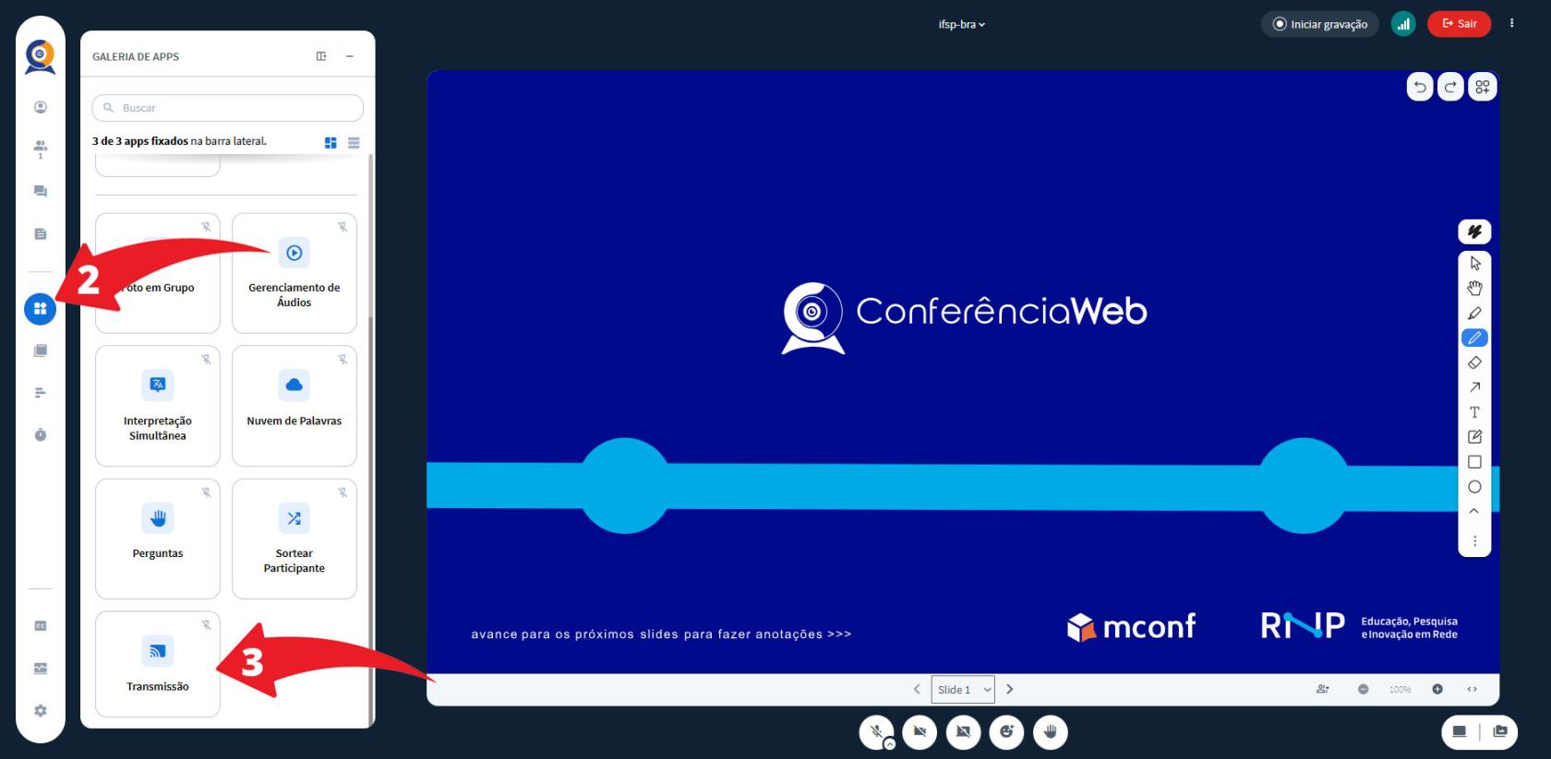The image size is (1551, 759).
Task: Open the shared notes sidebar icon
Action: pos(41,234)
